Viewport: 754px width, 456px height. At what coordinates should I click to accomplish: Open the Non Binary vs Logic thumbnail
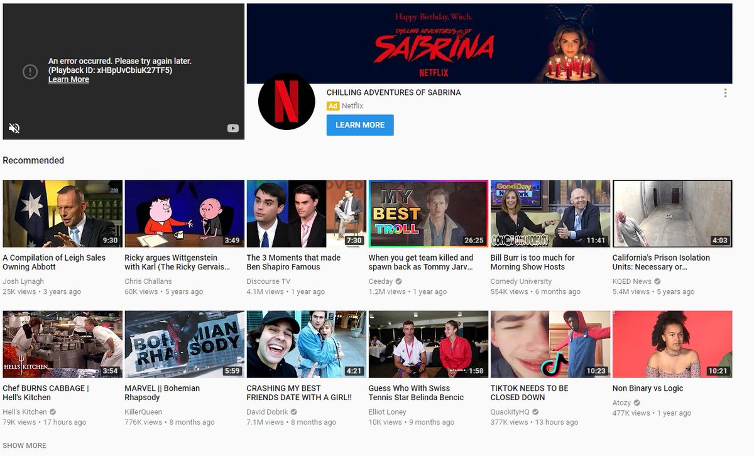tap(672, 344)
